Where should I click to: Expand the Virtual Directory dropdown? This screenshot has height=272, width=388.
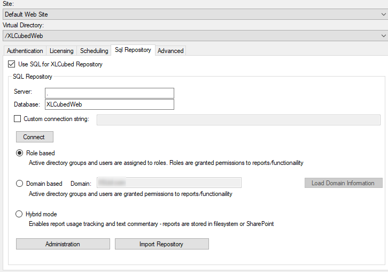[193, 35]
